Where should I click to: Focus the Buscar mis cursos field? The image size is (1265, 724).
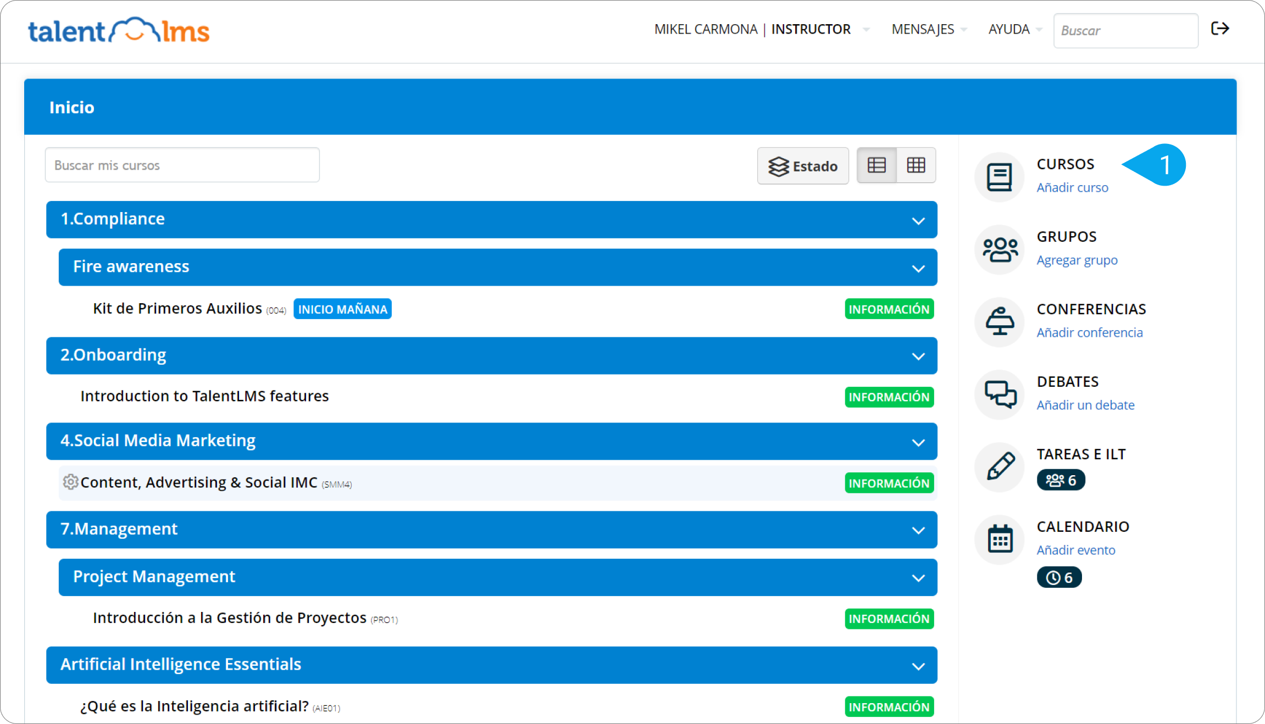pos(182,165)
